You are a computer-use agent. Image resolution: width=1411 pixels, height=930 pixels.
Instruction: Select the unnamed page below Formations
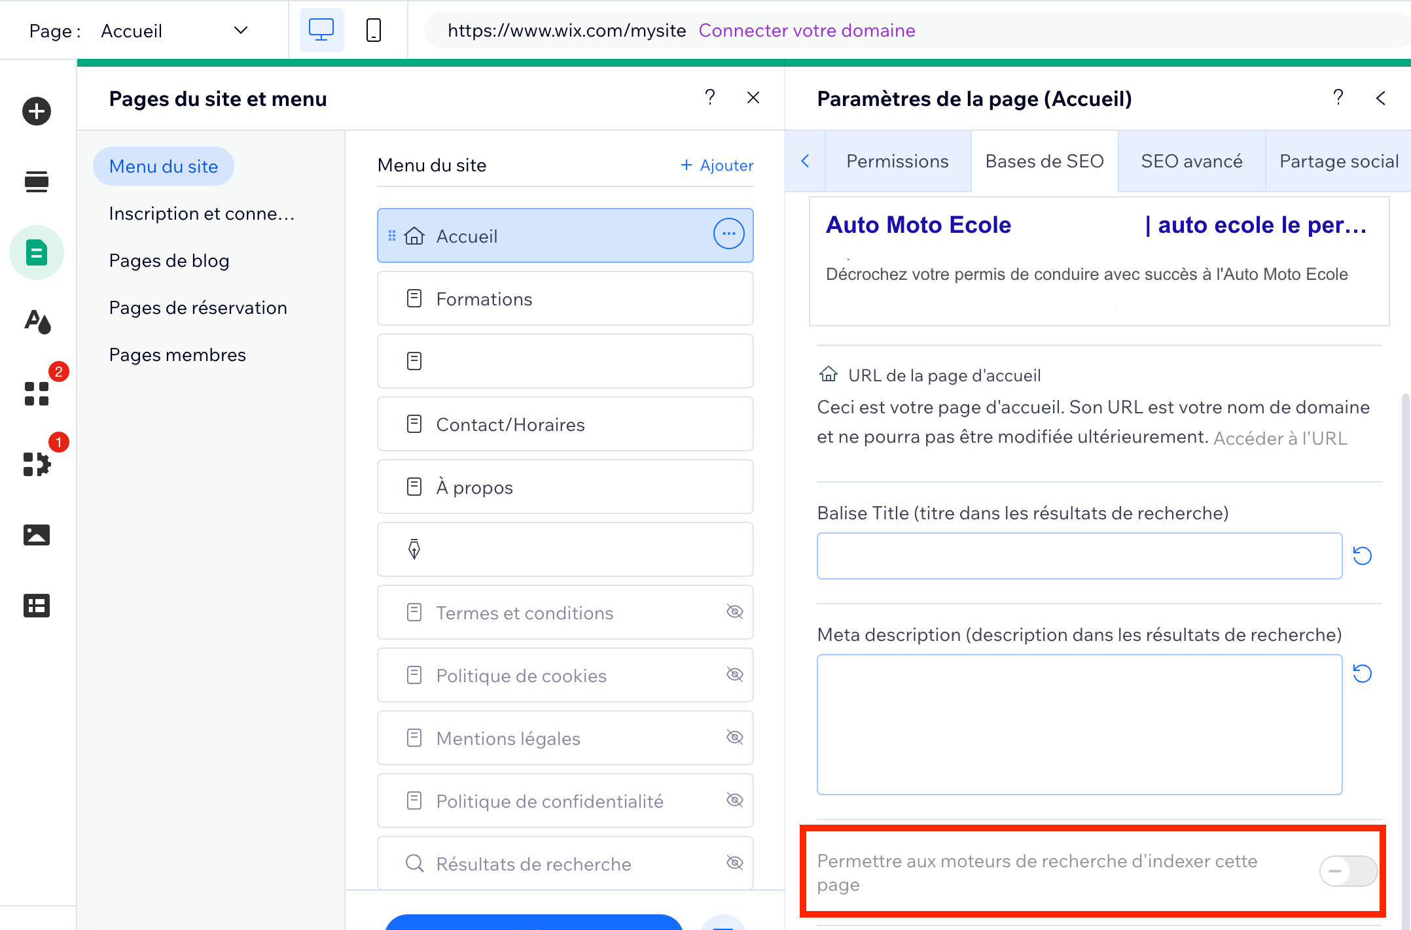565,361
